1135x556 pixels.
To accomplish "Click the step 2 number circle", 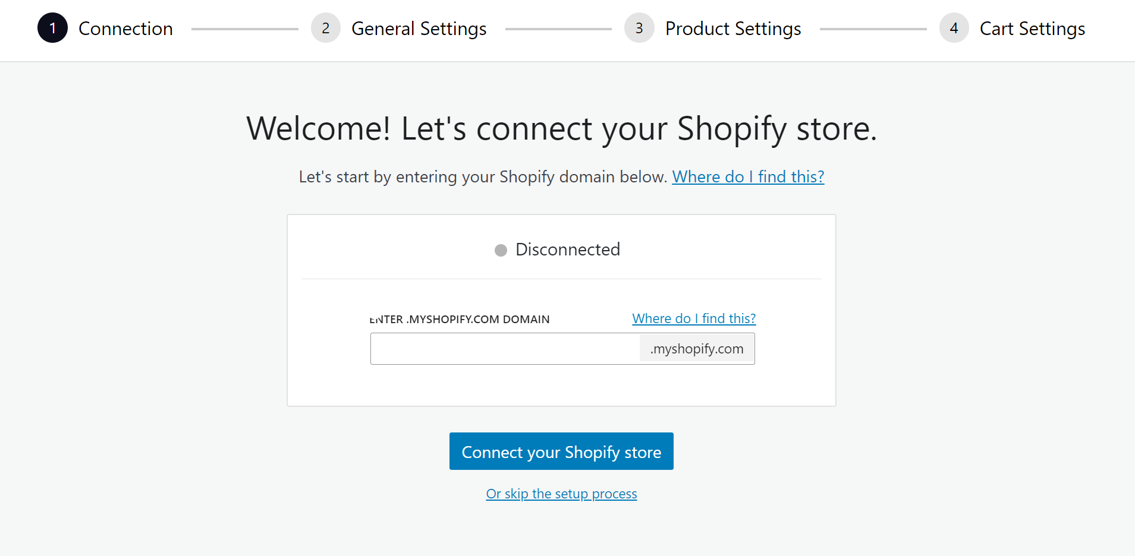I will 326,28.
